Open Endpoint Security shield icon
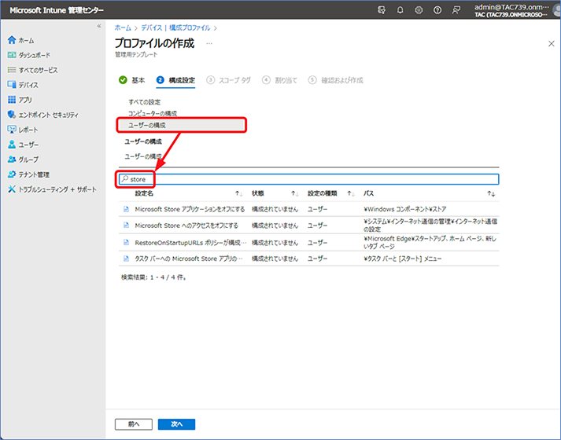Viewport: 561px width, 440px height. tap(12, 115)
